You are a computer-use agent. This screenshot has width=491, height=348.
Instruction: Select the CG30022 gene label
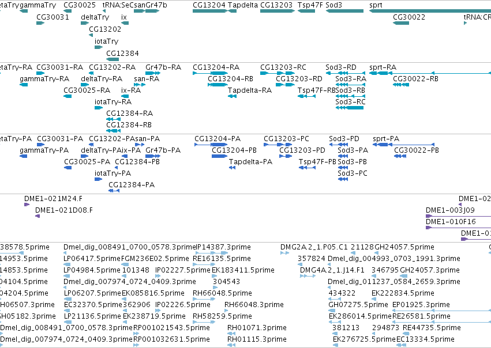[409, 17]
